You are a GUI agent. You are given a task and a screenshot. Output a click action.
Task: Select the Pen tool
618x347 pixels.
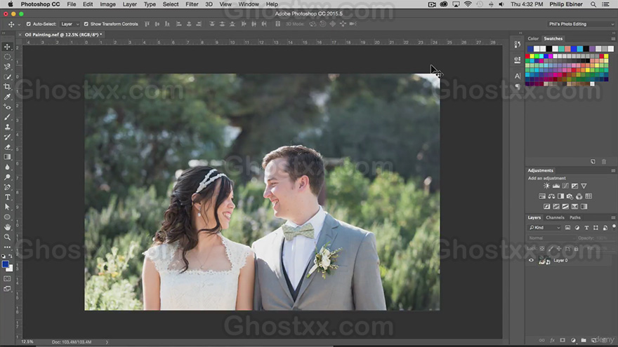tap(7, 187)
